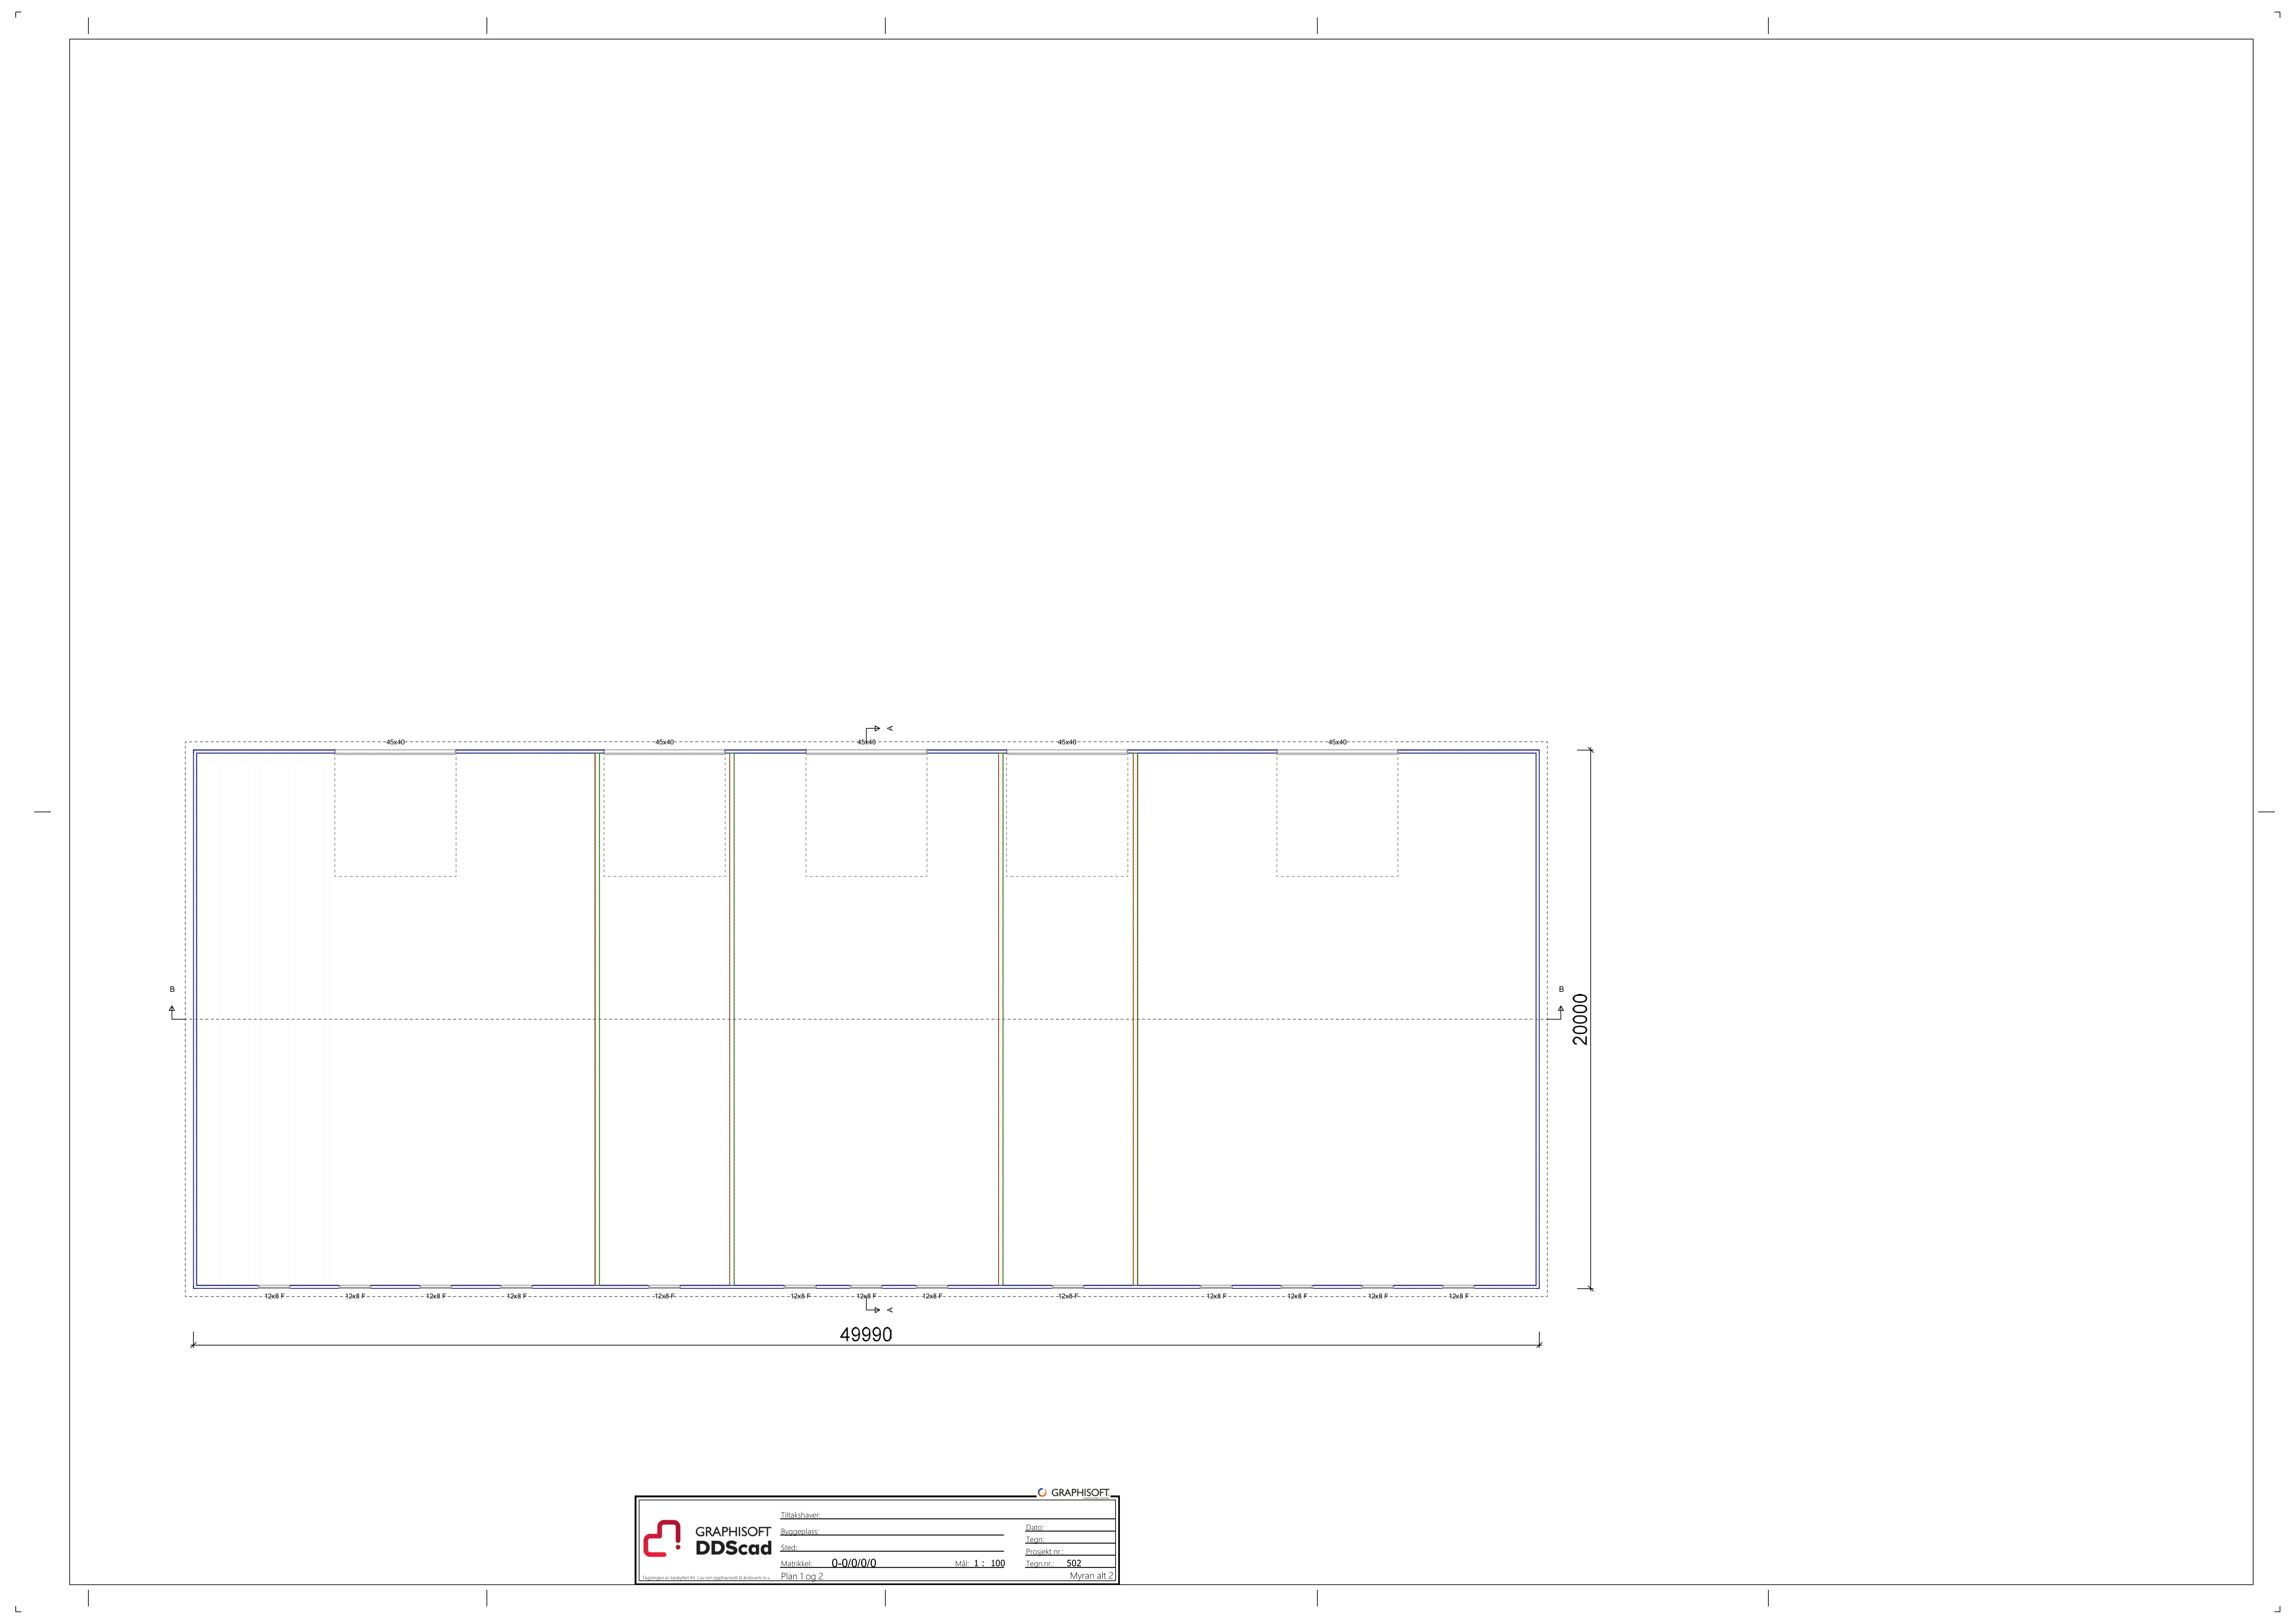The height and width of the screenshot is (1624, 2296).
Task: Select the "Tiltakshaver:" label in title block
Action: pyautogui.click(x=800, y=1515)
